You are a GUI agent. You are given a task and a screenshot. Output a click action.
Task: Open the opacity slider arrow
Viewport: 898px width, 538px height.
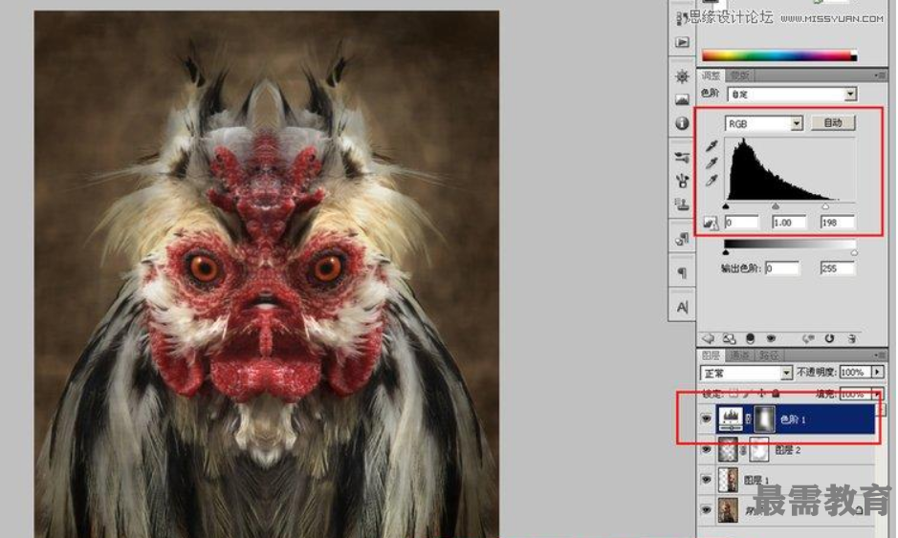click(x=878, y=372)
